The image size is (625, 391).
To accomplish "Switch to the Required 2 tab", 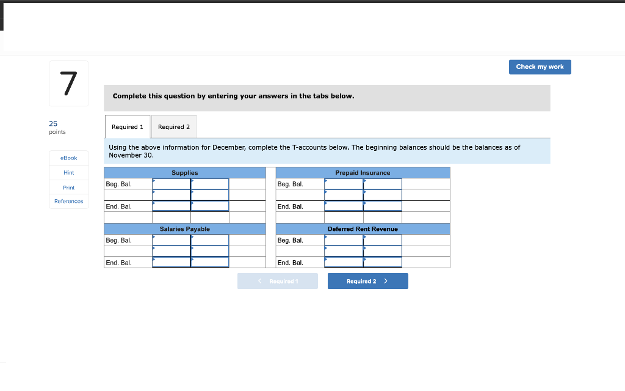I will pos(174,127).
